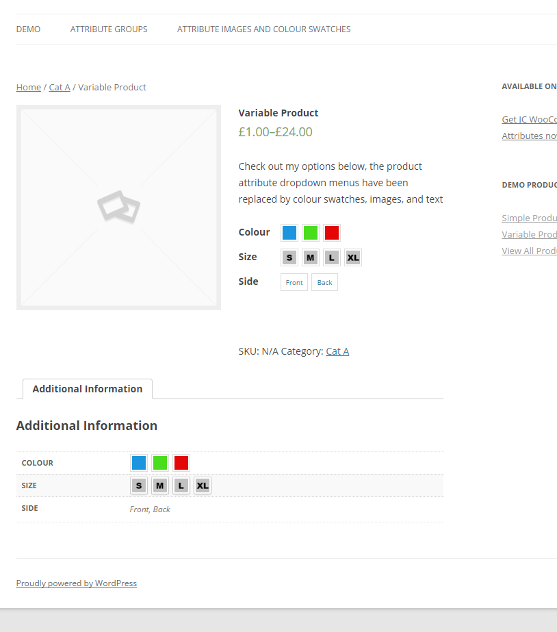Click the COLOUR row label in table
Screen dimensions: 557x632
pos(38,463)
